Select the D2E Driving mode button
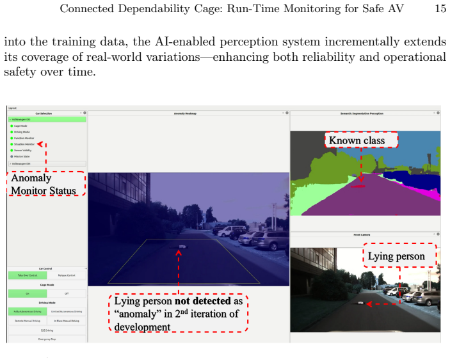 (x=47, y=330)
